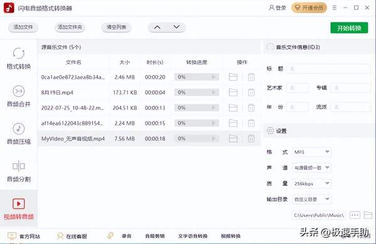Open the 格式转换 format conversion section
Viewport: 376px width, 244px height.
(19, 59)
